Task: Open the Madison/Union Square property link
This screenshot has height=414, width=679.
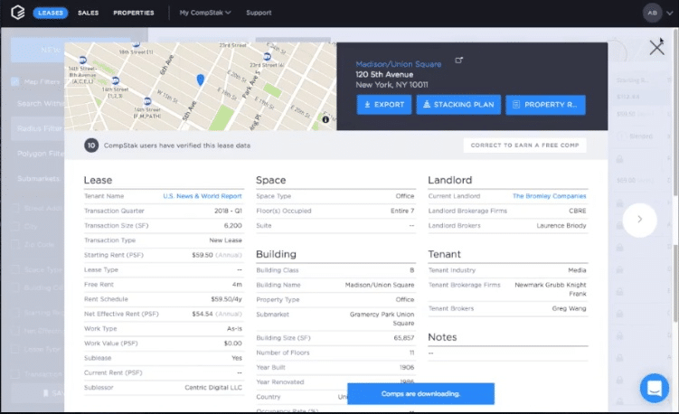Action: click(399, 64)
